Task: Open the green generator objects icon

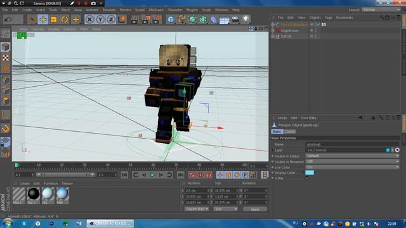Action: tap(192, 20)
